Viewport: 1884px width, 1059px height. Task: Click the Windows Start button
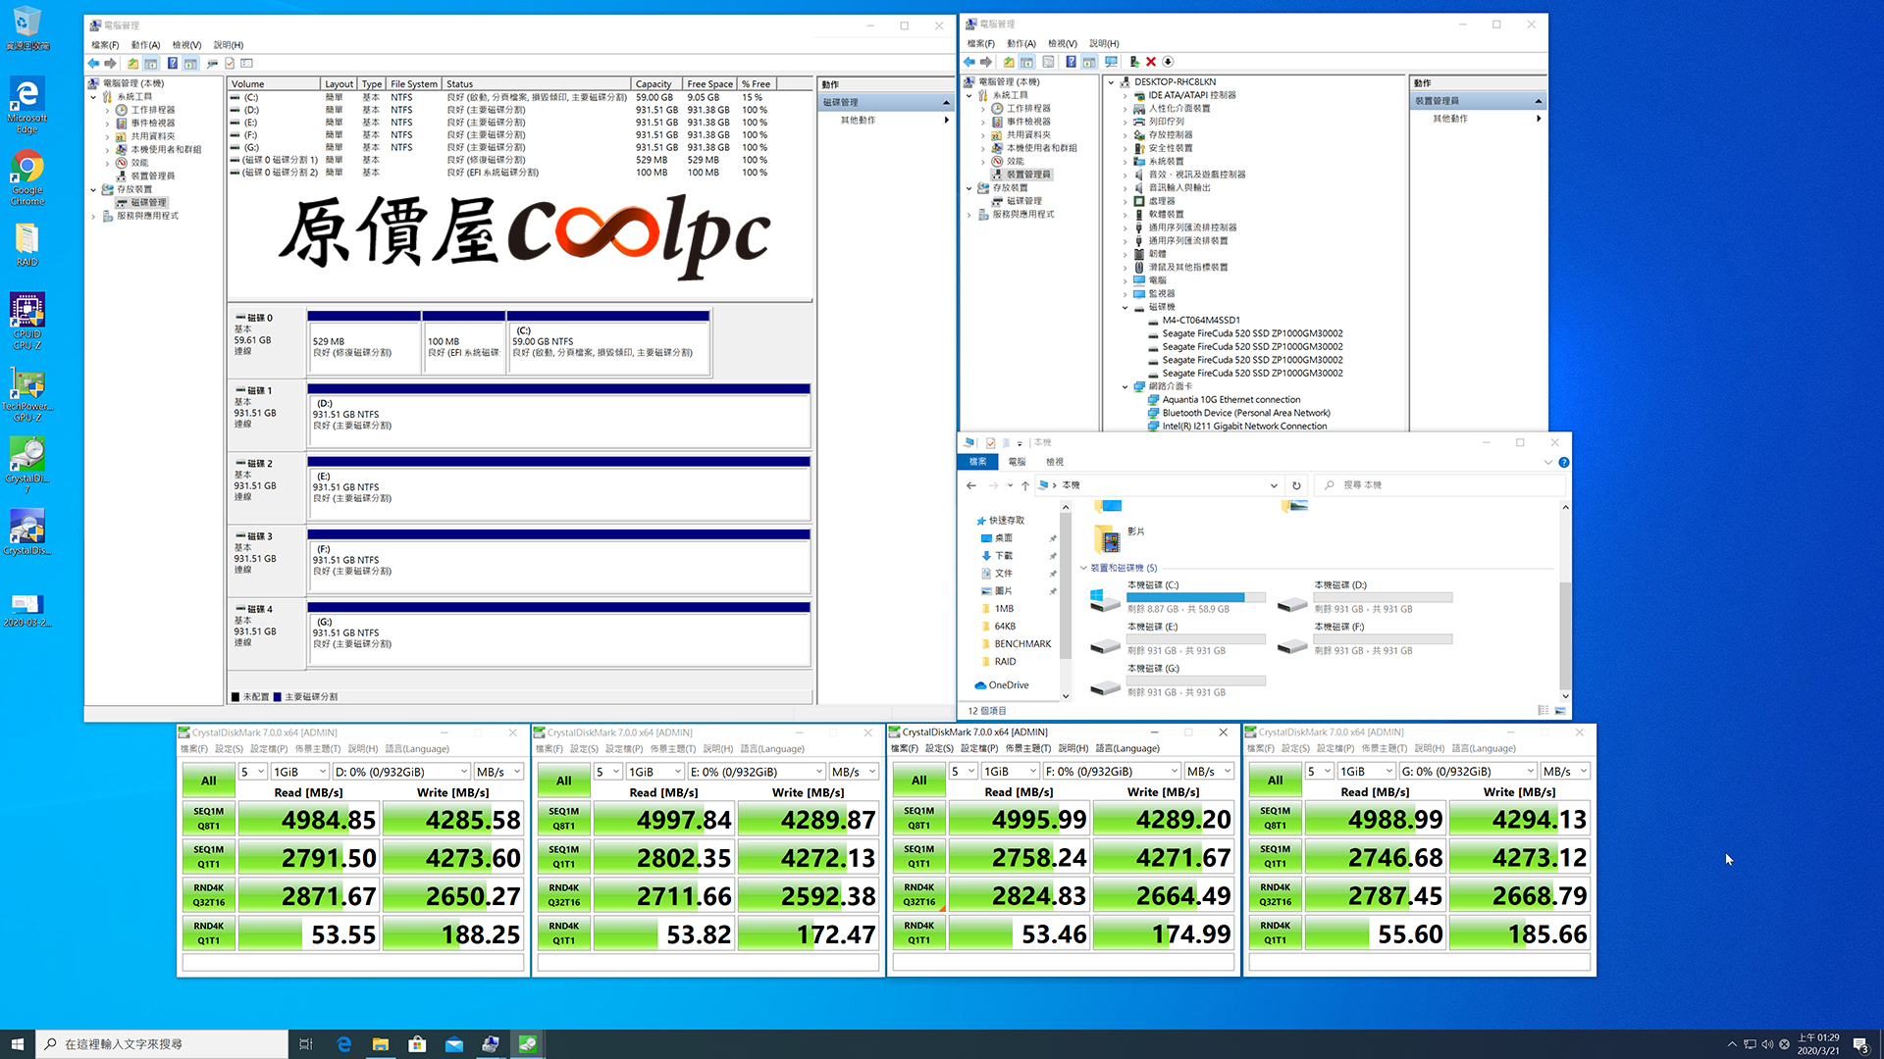coord(17,1044)
